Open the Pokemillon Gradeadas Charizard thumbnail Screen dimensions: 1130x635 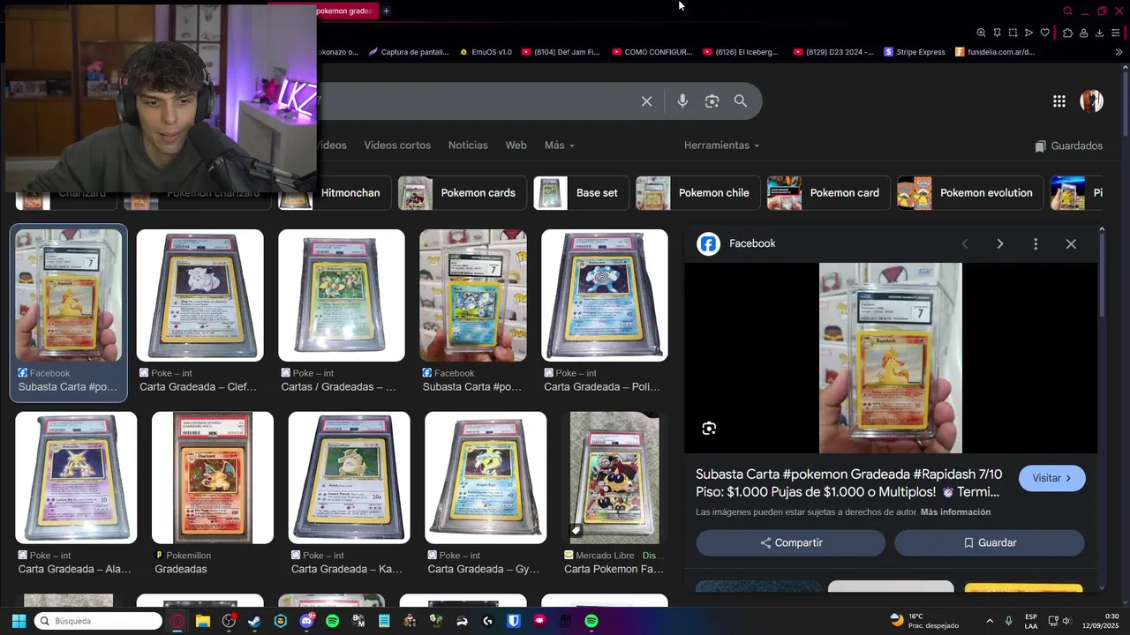pos(213,477)
